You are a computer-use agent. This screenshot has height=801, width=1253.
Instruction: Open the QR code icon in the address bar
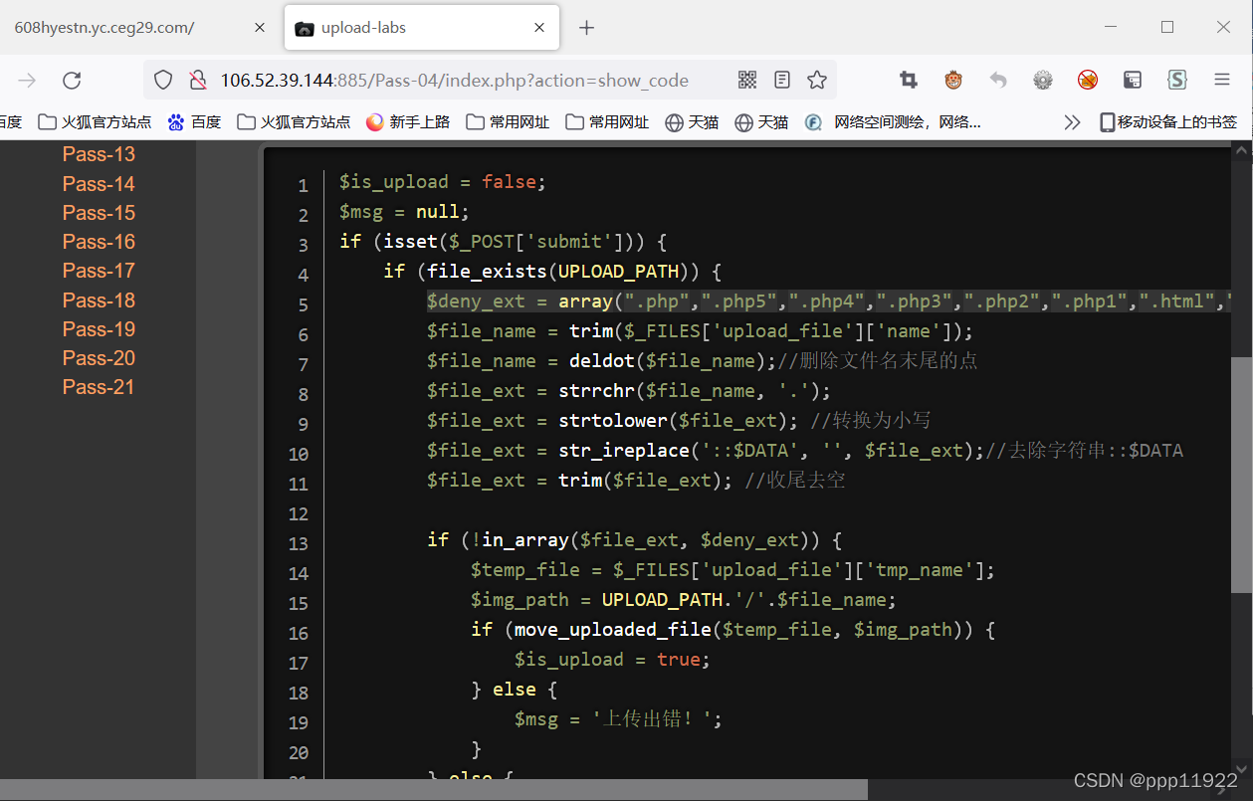click(747, 81)
